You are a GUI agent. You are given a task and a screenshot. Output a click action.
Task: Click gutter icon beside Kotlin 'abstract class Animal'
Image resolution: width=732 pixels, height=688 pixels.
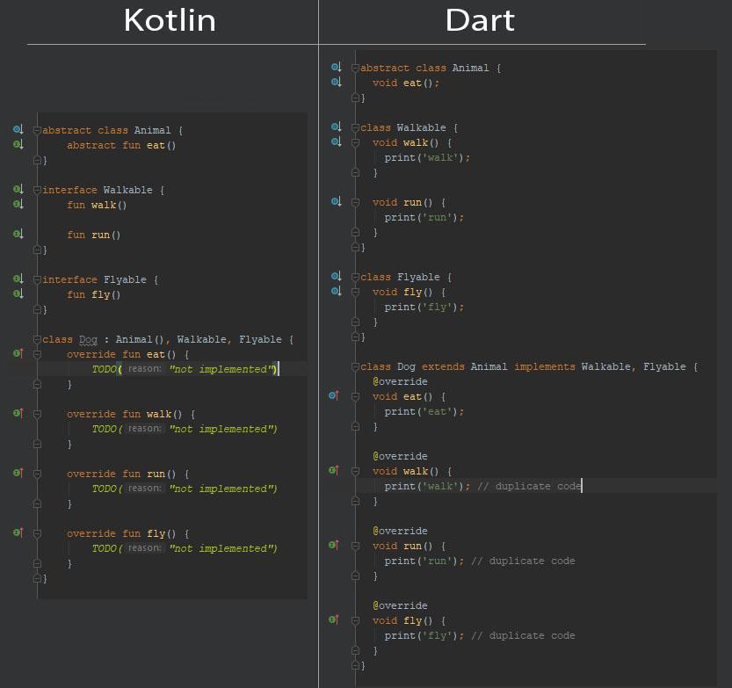[x=18, y=129]
